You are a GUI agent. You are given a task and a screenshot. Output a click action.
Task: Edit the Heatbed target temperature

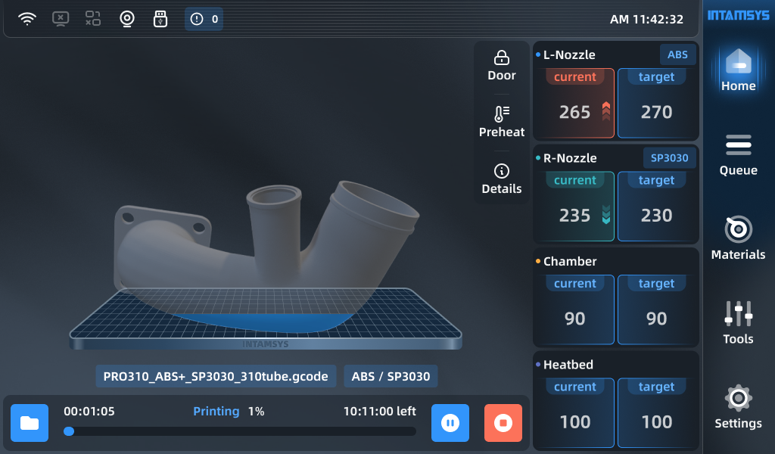point(655,412)
